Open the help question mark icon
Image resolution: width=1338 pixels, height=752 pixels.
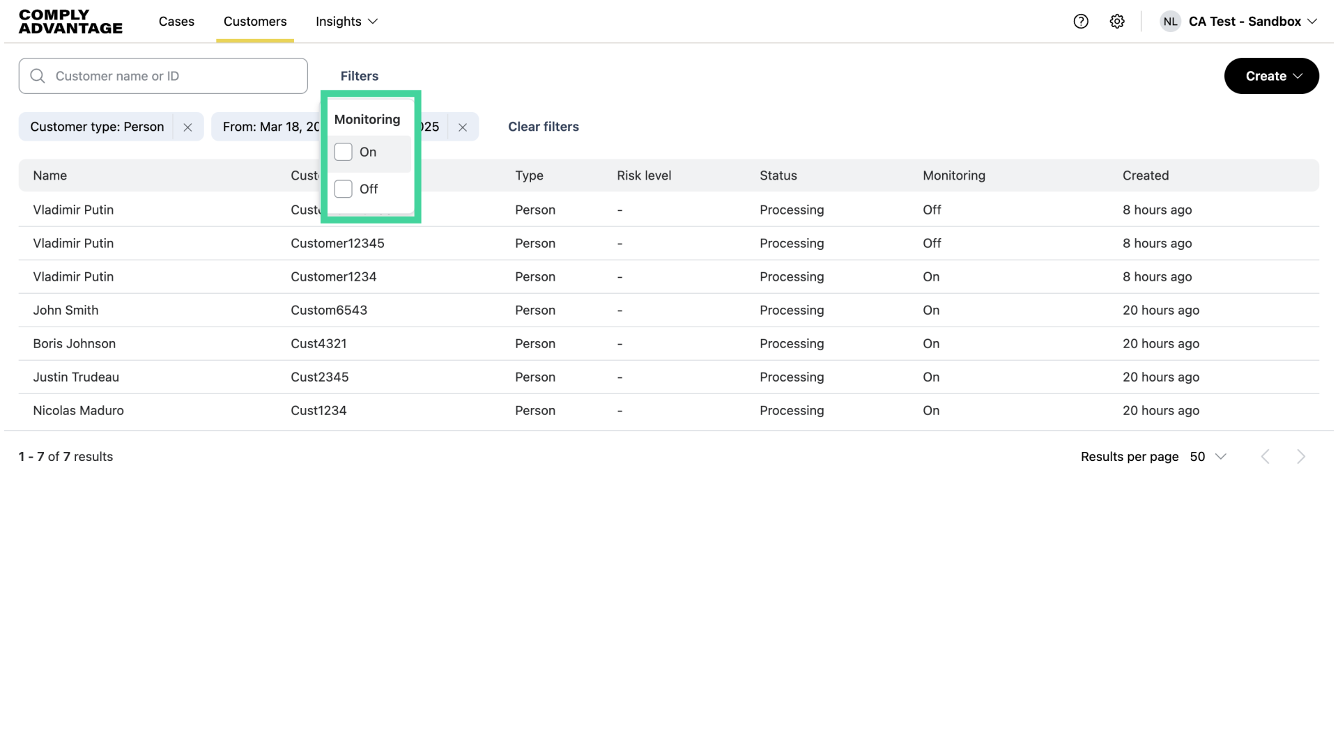[1081, 22]
